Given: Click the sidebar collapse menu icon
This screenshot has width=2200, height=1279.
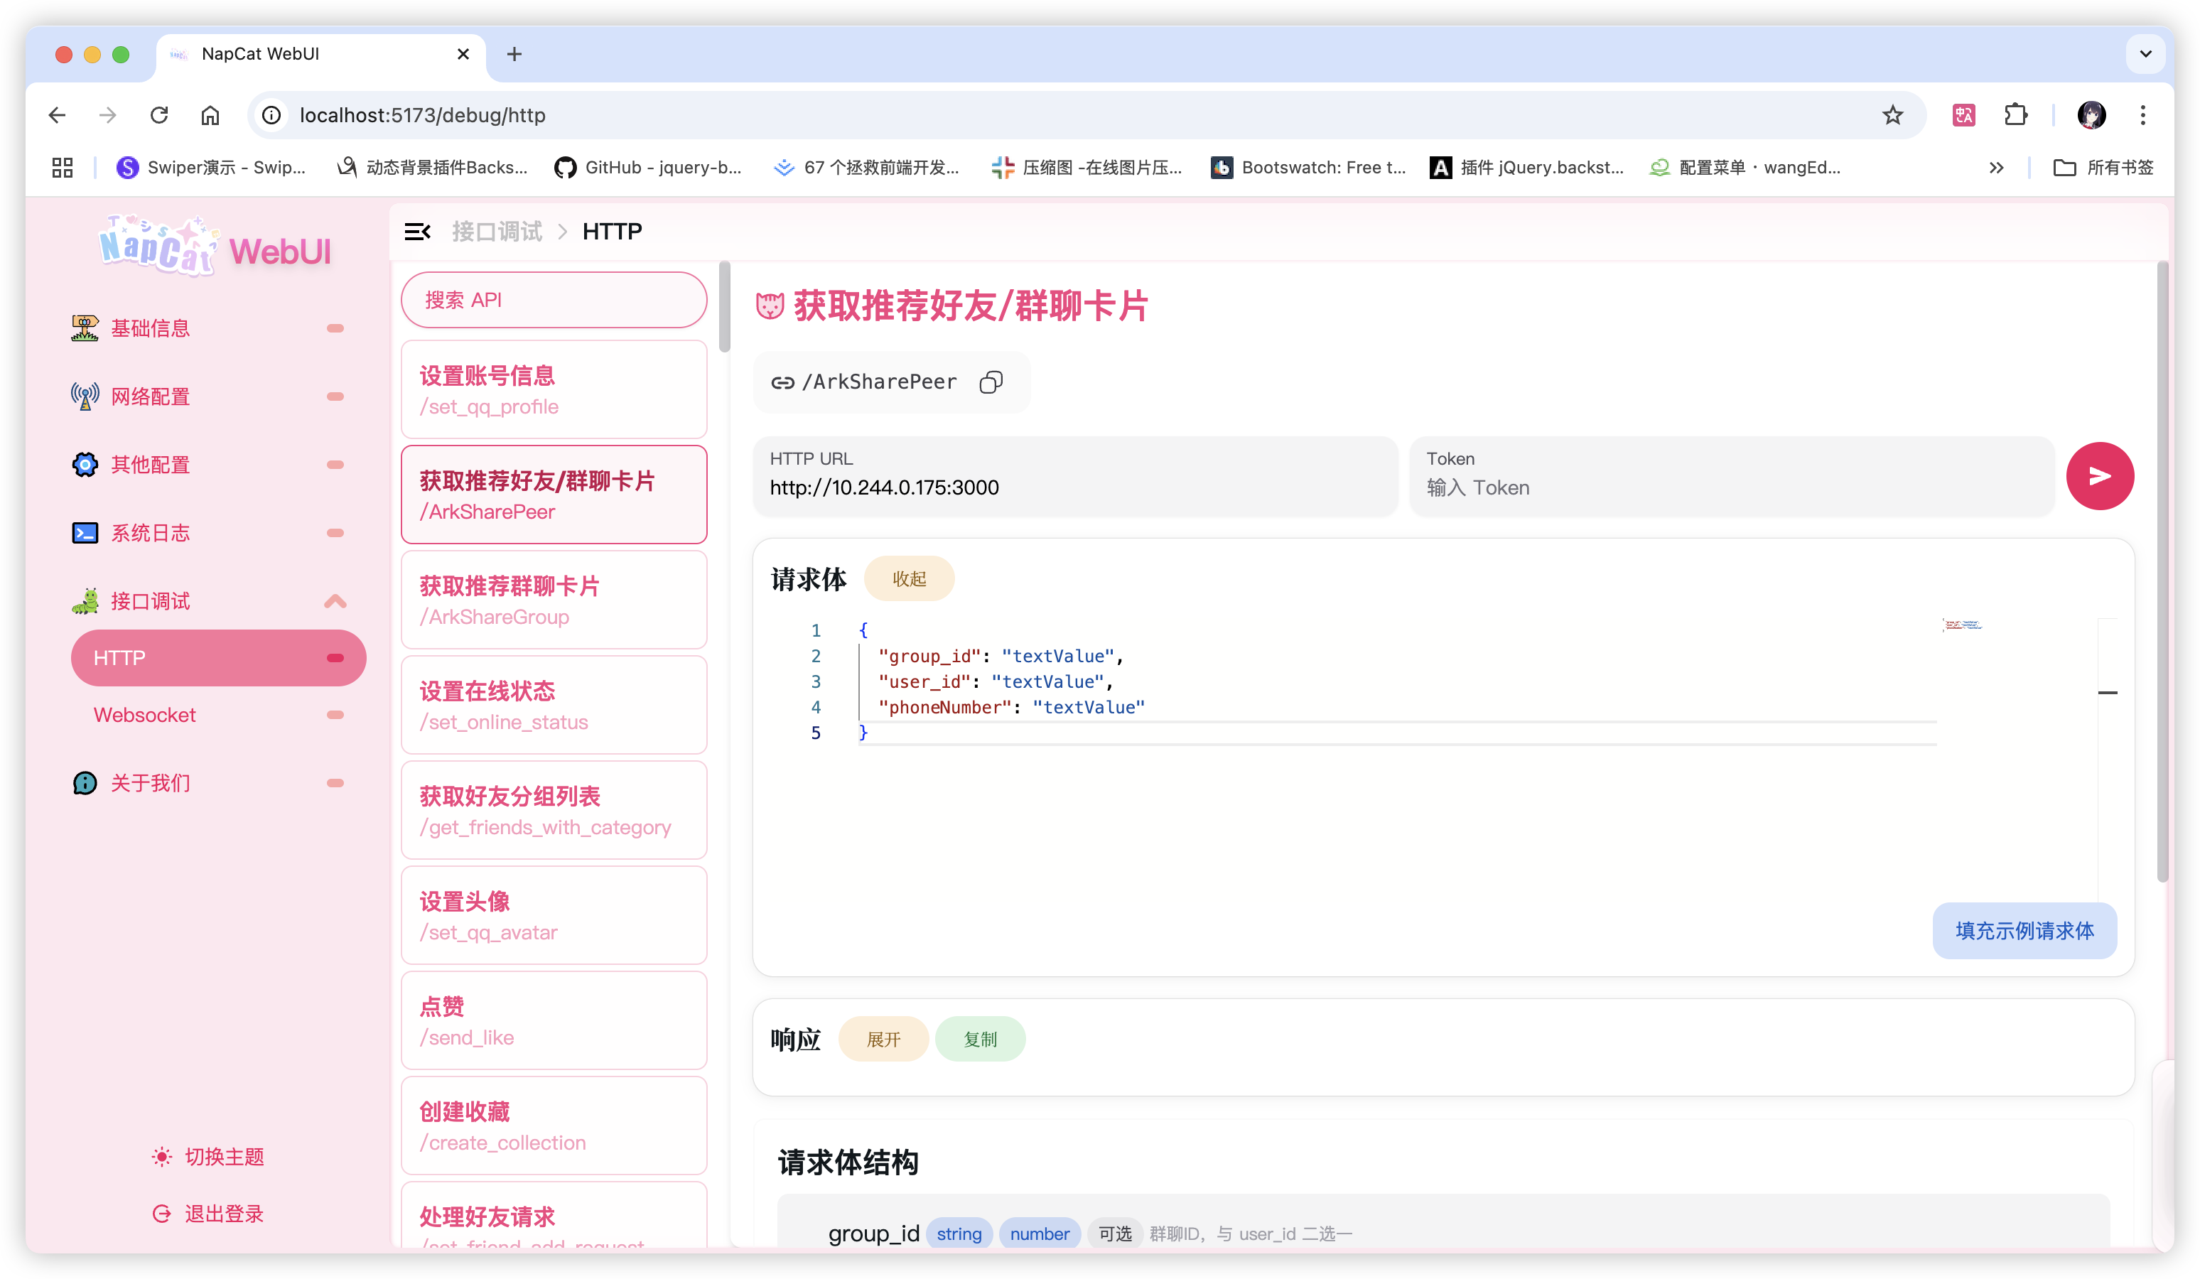Looking at the screenshot, I should (x=417, y=232).
